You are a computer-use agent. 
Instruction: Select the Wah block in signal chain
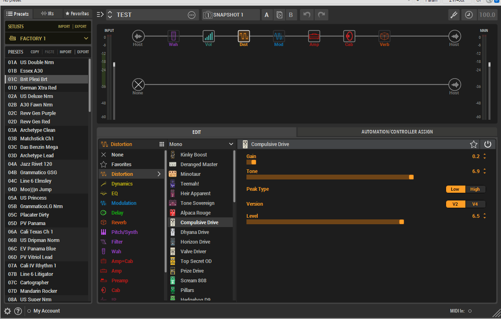pos(173,36)
